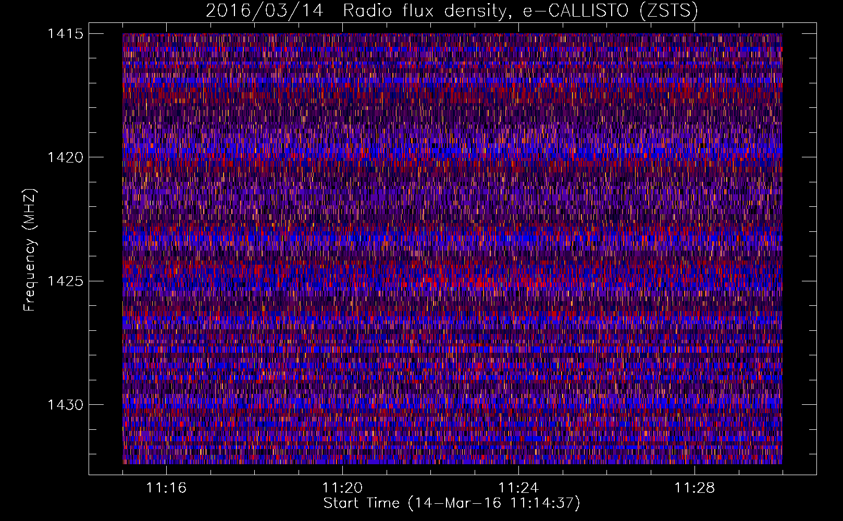Click the 1425 frequency tick label
Viewport: 843px width, 521px height.
66,281
